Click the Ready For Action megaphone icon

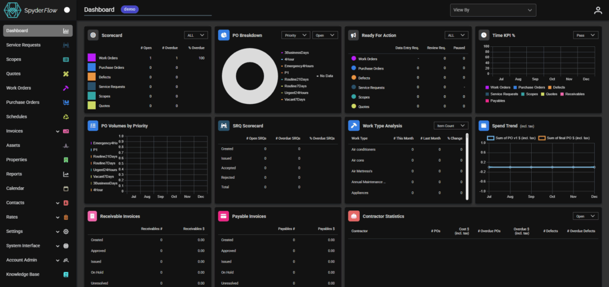(353, 35)
